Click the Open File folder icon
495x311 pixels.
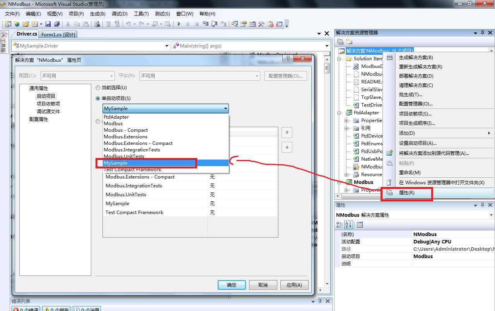click(x=26, y=24)
